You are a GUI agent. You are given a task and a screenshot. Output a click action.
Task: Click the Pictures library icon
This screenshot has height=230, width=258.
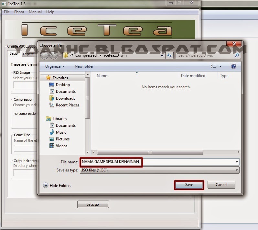pyautogui.click(x=52, y=139)
